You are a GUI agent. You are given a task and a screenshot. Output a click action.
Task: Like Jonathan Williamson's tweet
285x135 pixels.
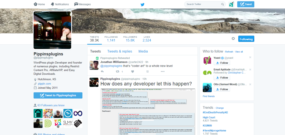[133, 71]
